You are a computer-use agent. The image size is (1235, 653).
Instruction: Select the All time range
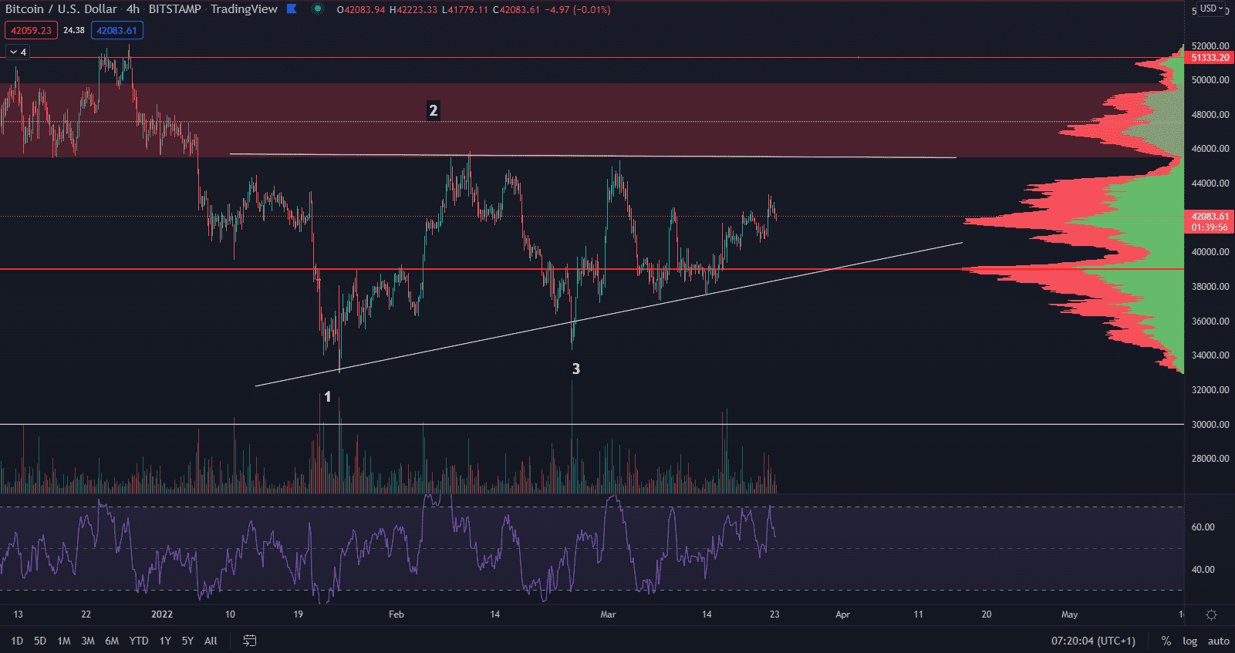coord(211,641)
